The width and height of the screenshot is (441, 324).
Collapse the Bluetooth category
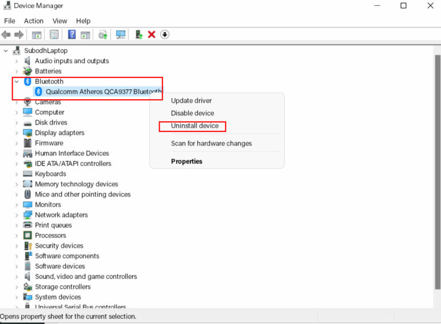tap(17, 81)
